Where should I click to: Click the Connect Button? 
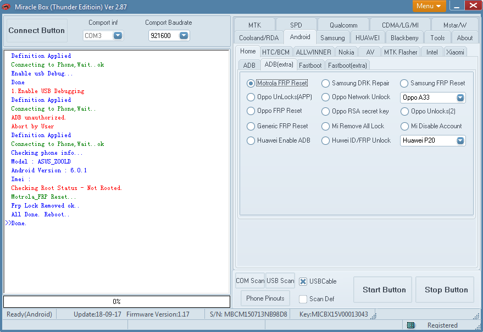click(x=37, y=30)
